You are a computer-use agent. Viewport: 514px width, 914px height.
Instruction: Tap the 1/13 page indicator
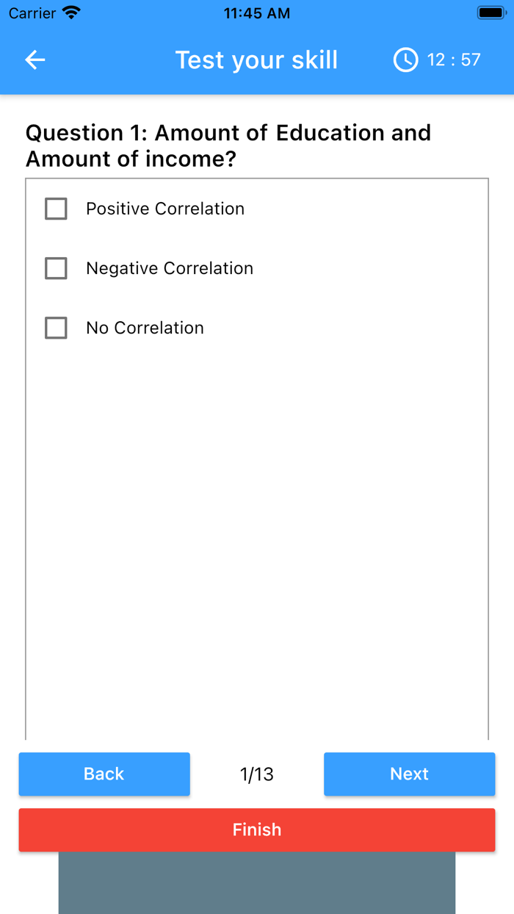(256, 774)
